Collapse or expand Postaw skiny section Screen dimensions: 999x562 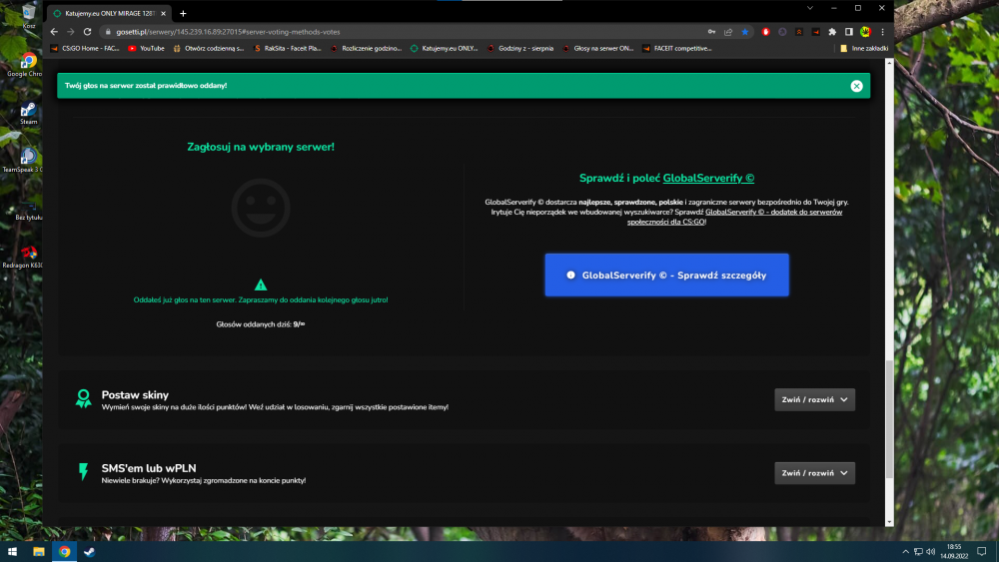coord(815,399)
